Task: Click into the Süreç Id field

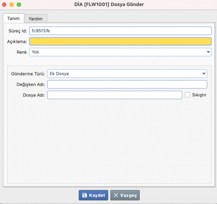Action: click(120, 31)
